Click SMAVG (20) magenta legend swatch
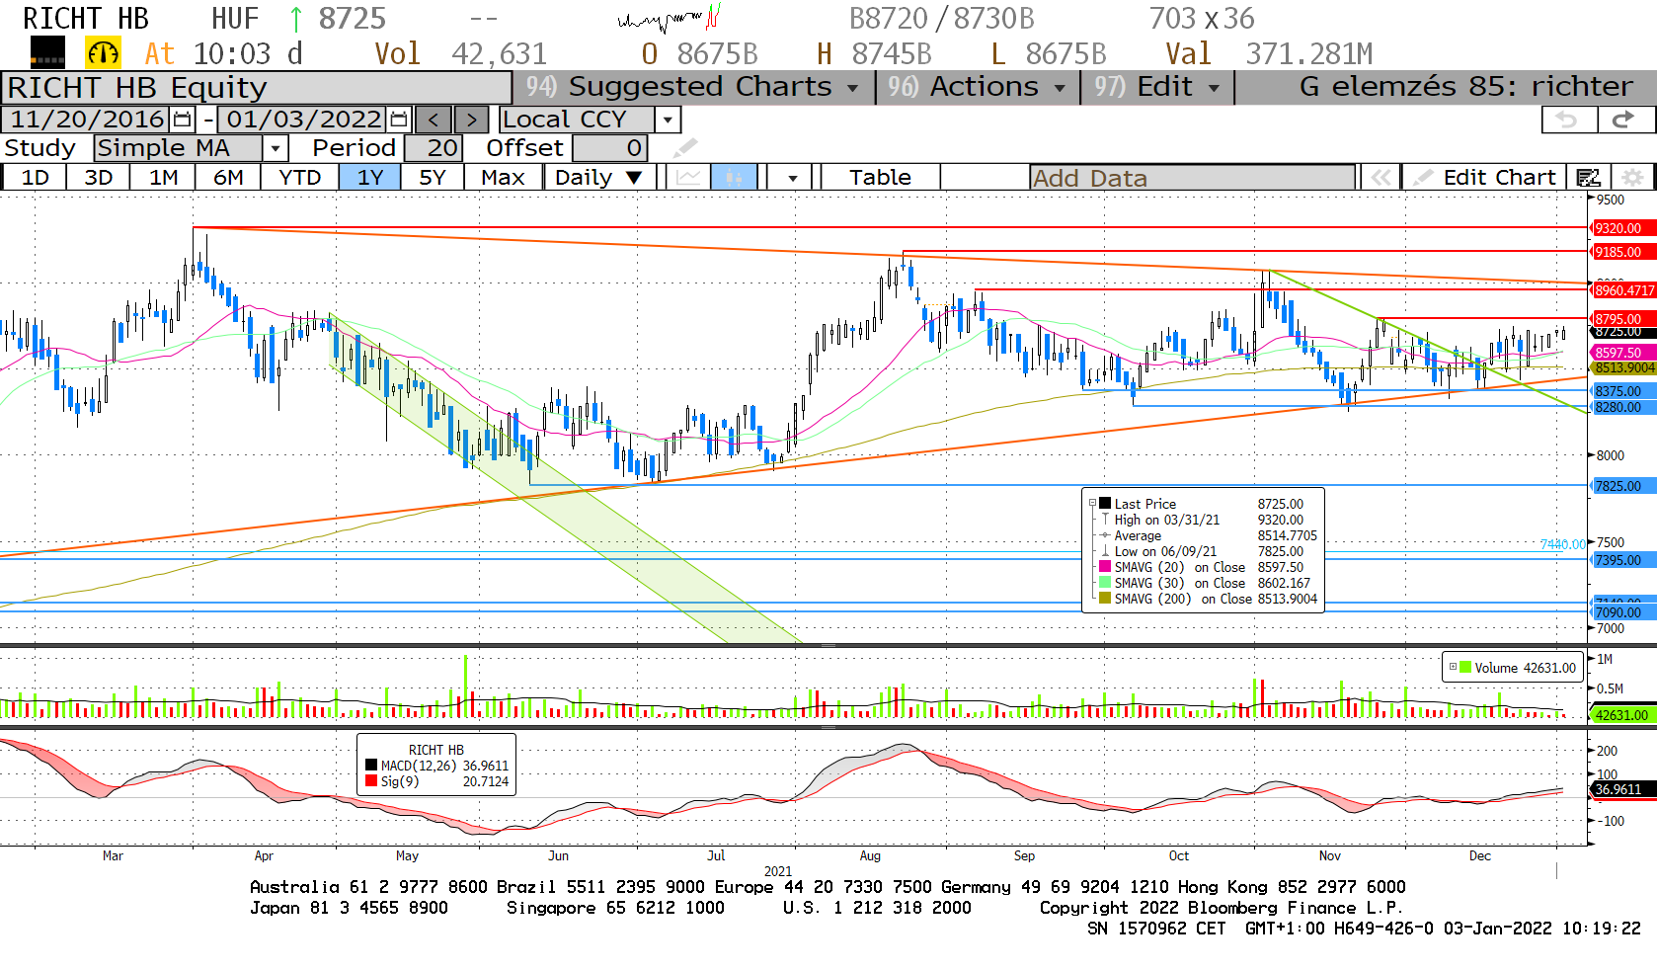This screenshot has width=1657, height=971. [x=1105, y=567]
